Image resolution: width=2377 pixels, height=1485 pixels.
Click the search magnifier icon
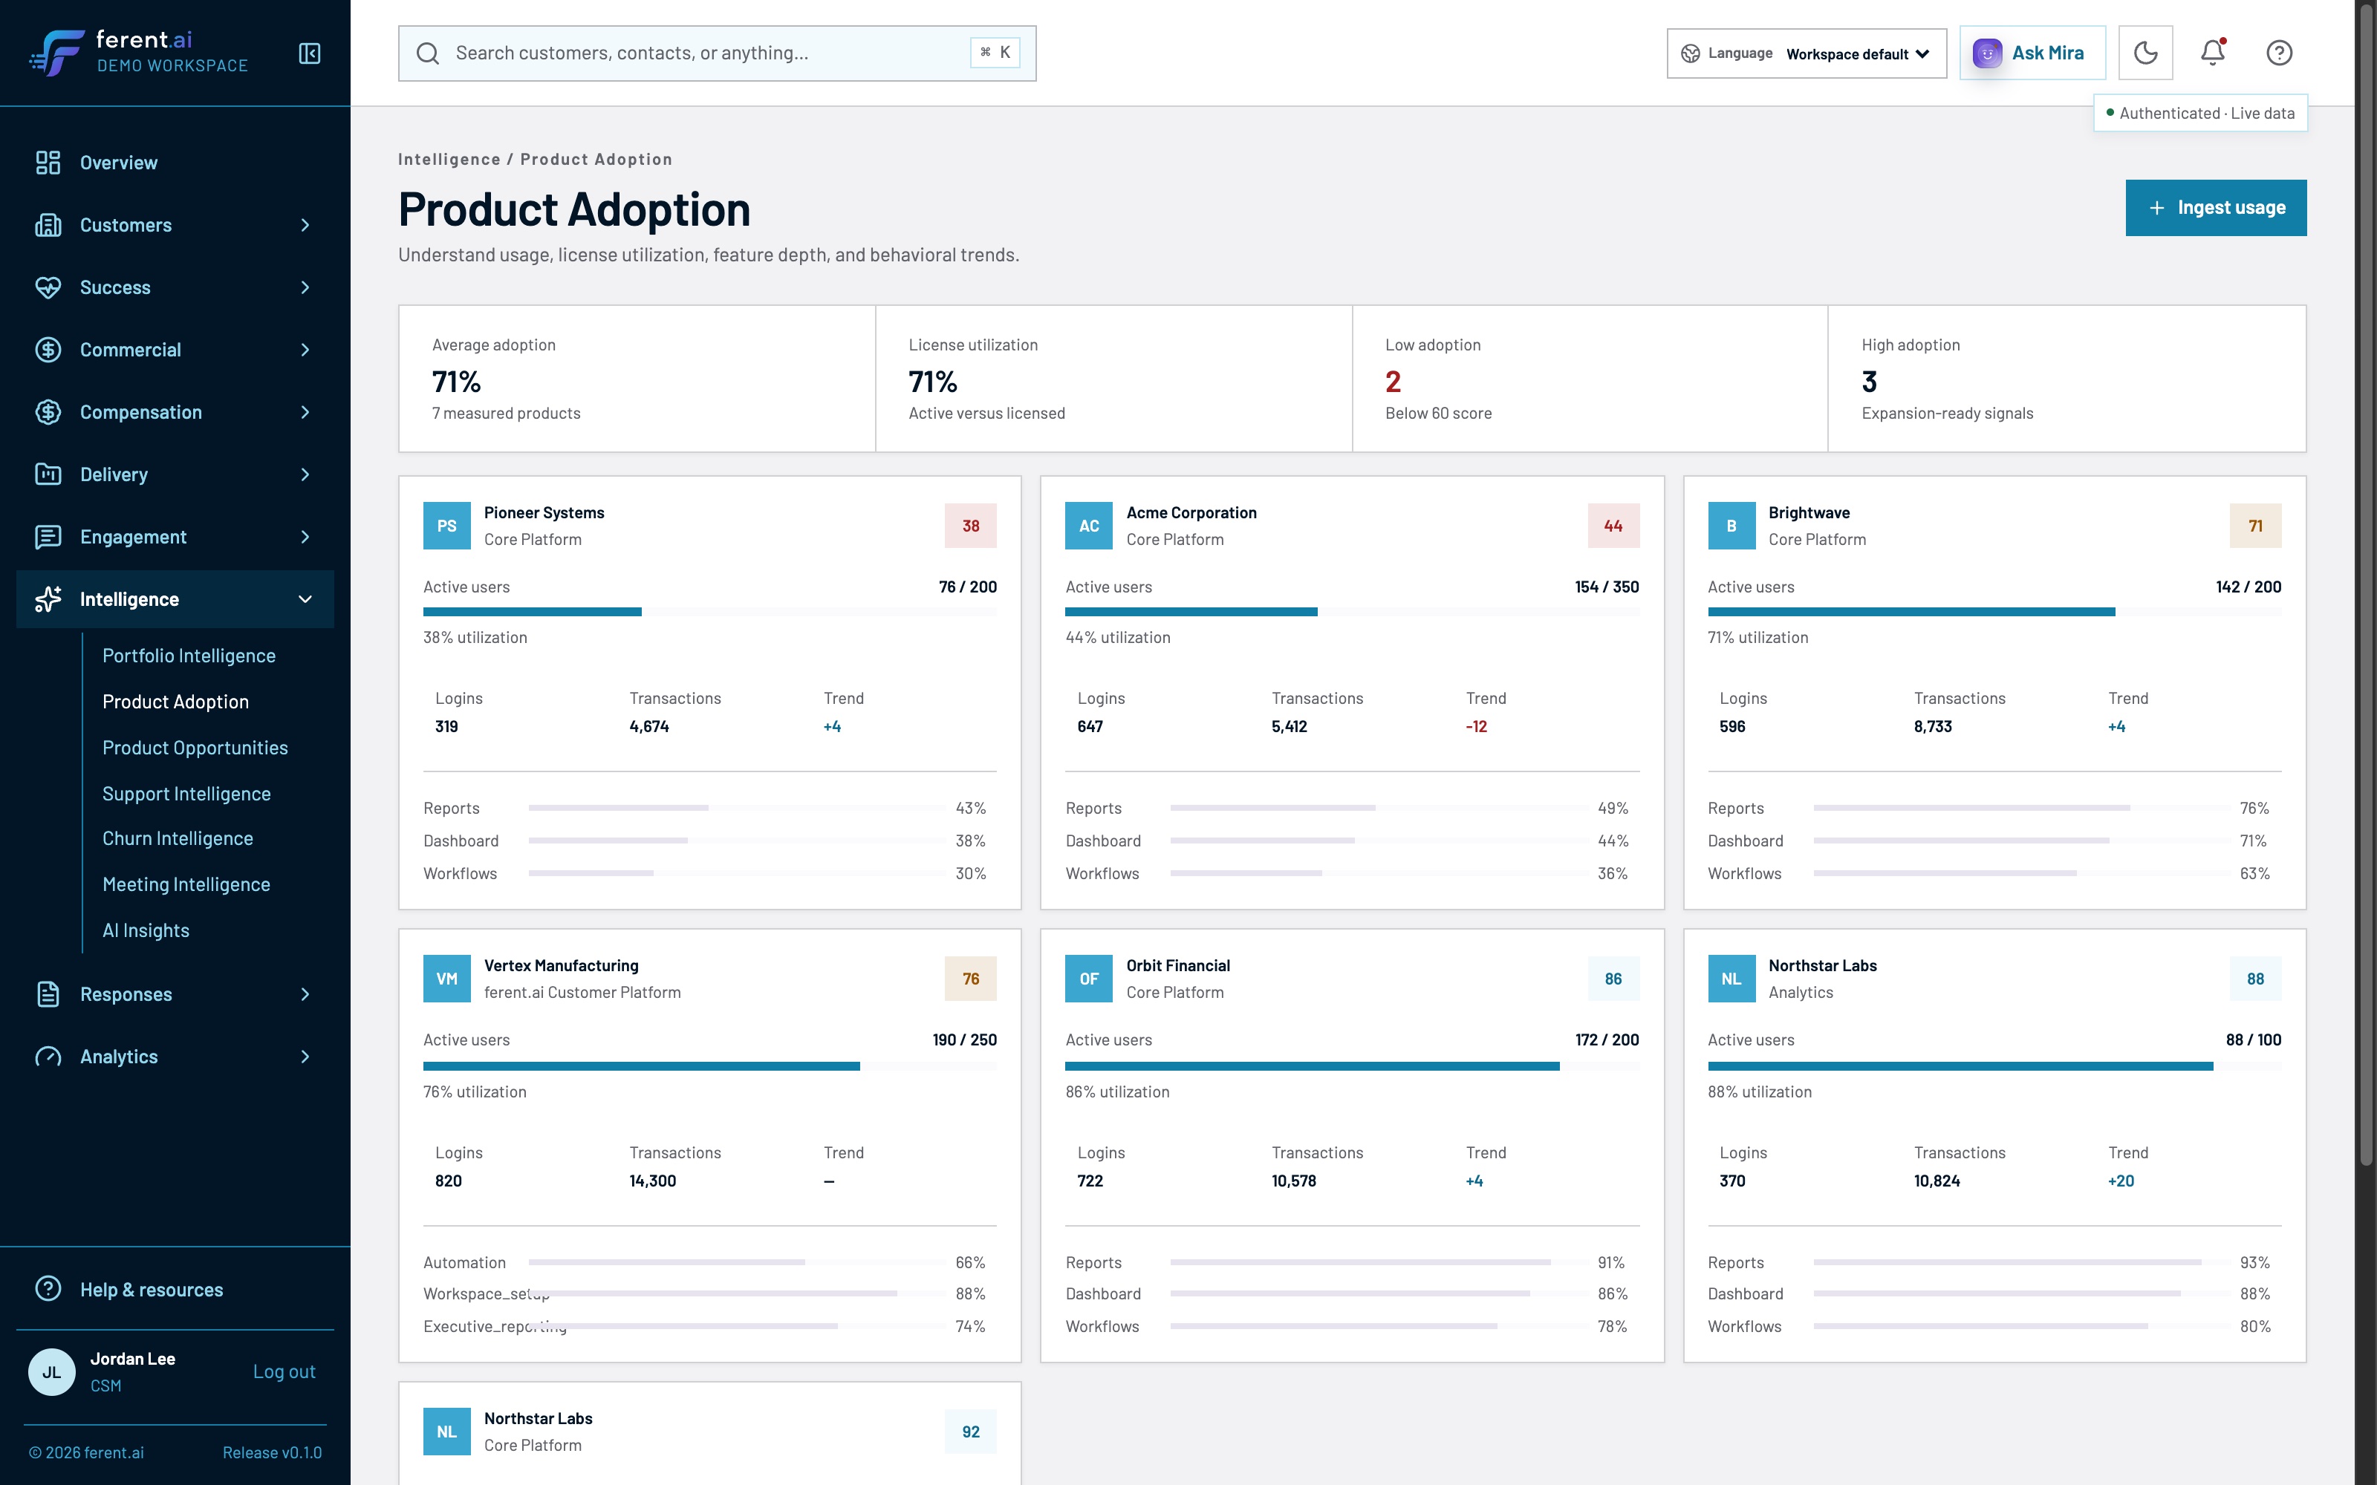[x=427, y=53]
